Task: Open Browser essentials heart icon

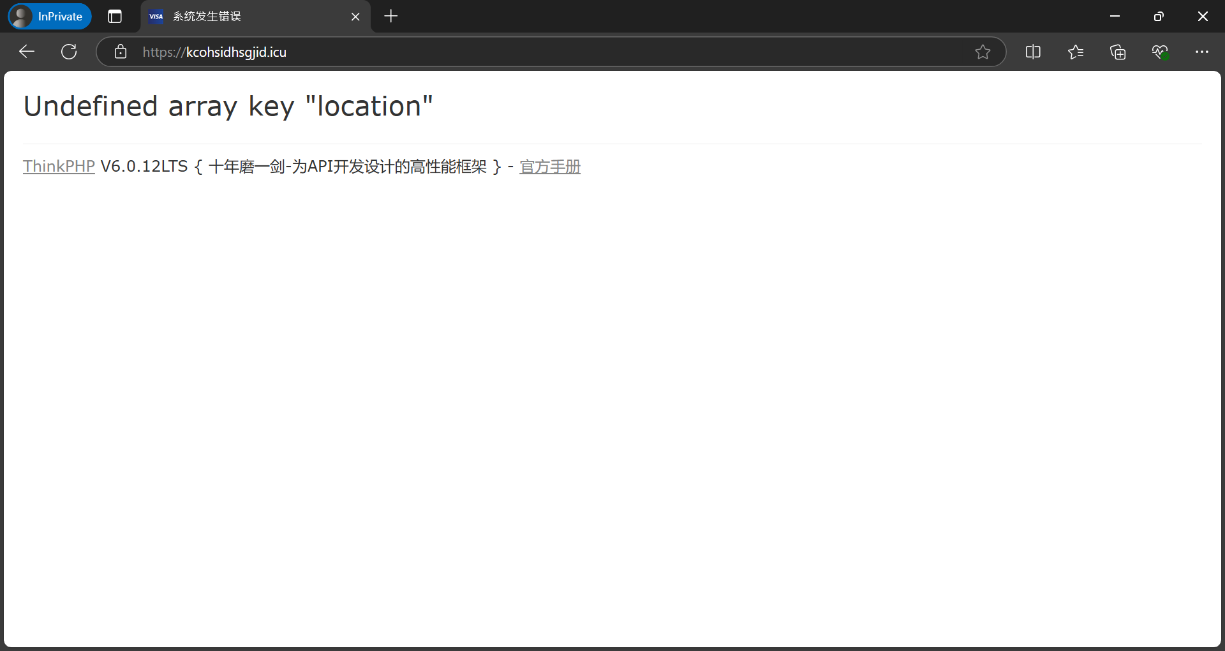Action: tap(1160, 52)
